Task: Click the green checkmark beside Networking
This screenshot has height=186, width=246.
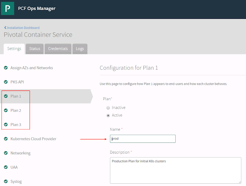Action: (x=6, y=153)
